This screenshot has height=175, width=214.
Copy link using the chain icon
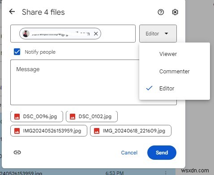coord(17,152)
